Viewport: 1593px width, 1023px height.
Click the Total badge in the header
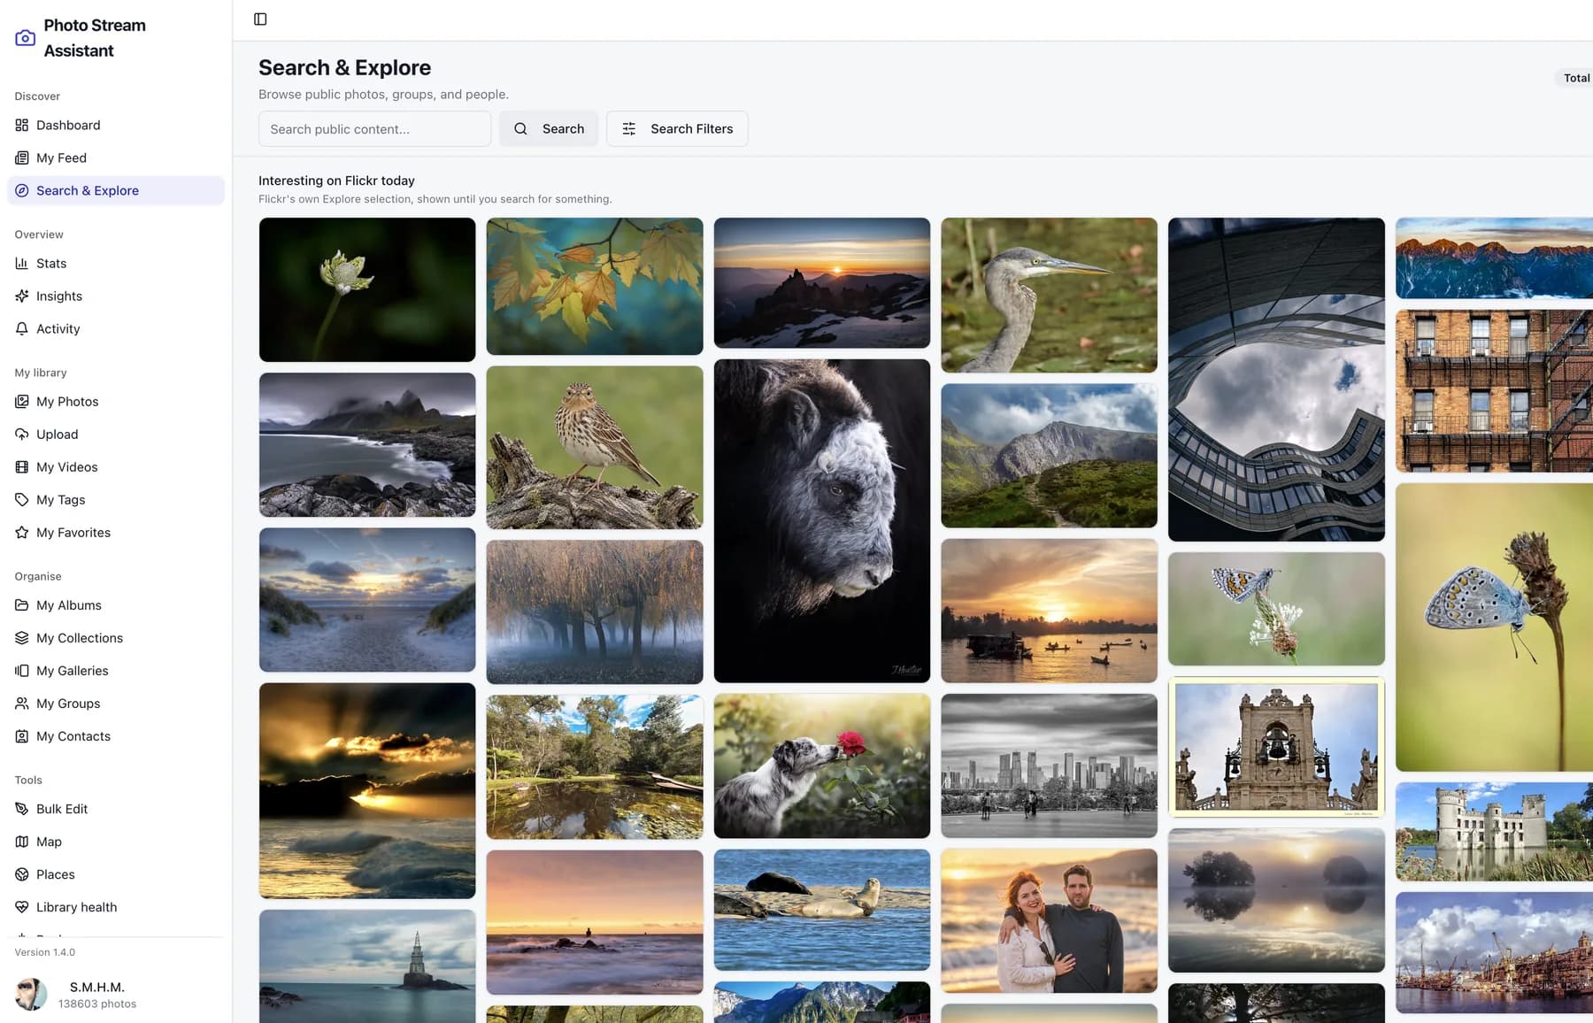[x=1575, y=78]
